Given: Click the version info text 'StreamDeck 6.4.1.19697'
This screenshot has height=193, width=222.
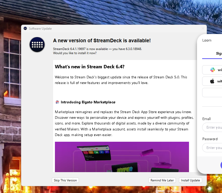Looking at the screenshot, I should pyautogui.click(x=69, y=49).
